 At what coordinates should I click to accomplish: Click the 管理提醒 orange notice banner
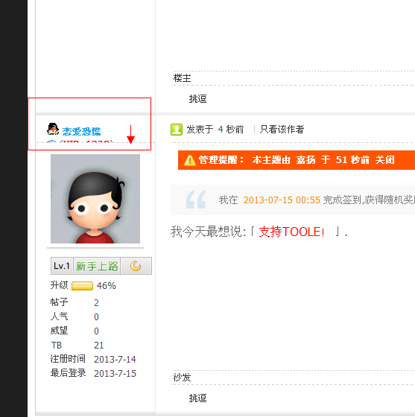pyautogui.click(x=297, y=160)
